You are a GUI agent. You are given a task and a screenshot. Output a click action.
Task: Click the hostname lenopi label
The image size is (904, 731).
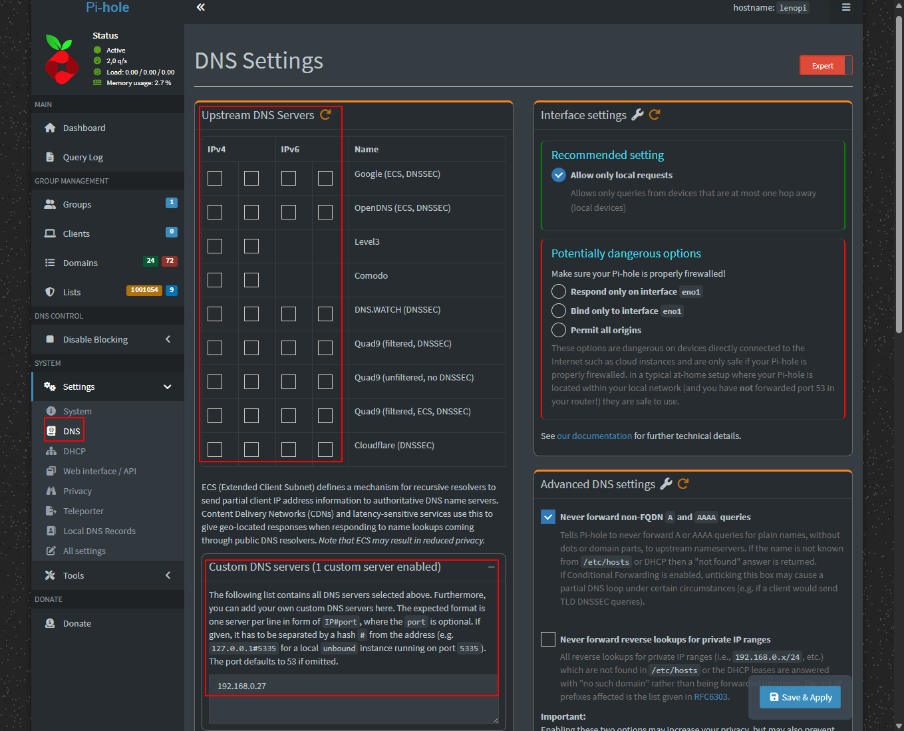click(x=793, y=8)
